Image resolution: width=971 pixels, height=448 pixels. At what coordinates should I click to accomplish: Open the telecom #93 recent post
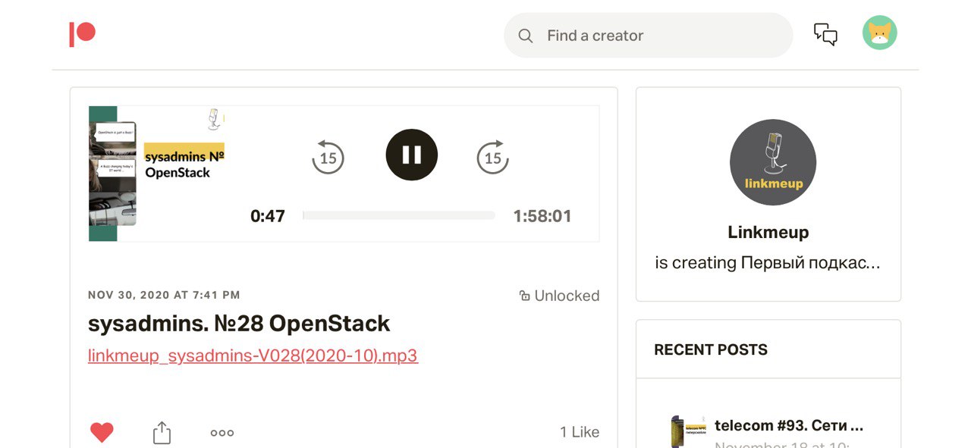(x=789, y=425)
